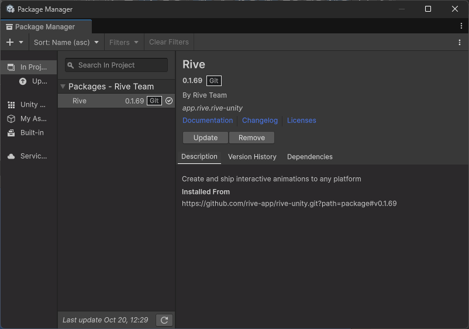Open the Filters dropdown

(x=124, y=42)
